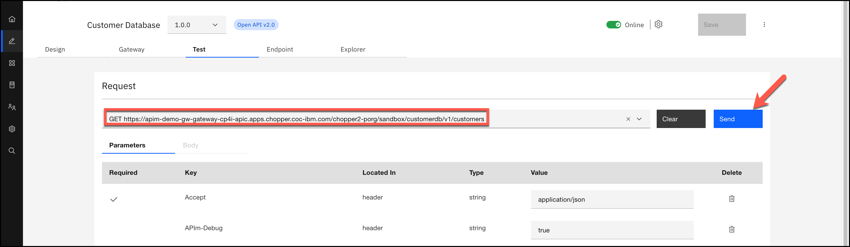Open the Resources icon in sidebar
Screen dimensions: 850x247
(x=12, y=85)
